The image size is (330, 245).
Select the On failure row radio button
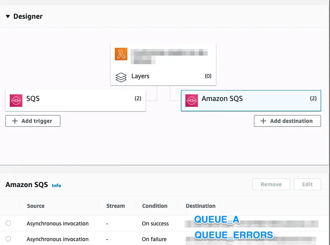8,239
